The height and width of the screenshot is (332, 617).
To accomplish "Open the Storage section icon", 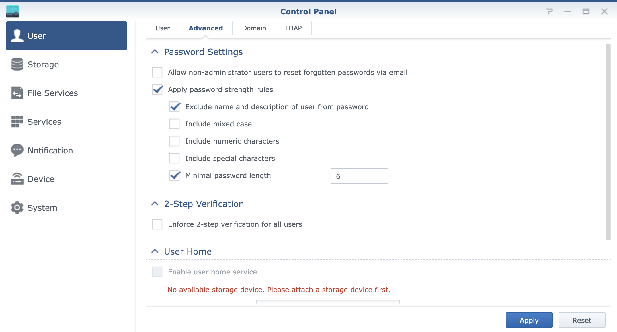I will point(17,64).
